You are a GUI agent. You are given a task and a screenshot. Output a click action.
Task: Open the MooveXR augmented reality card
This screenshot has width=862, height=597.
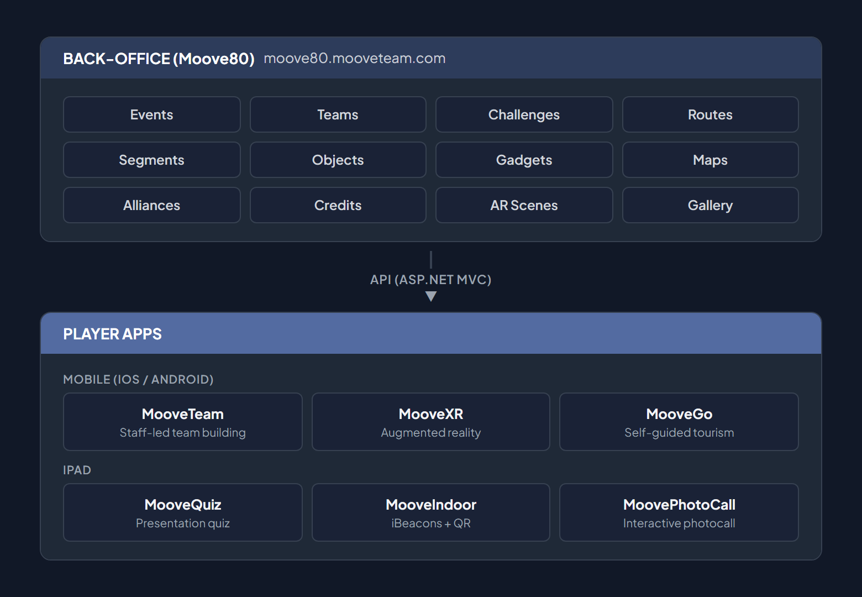pos(430,421)
